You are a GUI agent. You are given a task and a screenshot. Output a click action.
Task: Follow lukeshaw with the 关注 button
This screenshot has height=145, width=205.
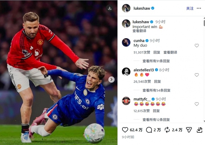190,8
